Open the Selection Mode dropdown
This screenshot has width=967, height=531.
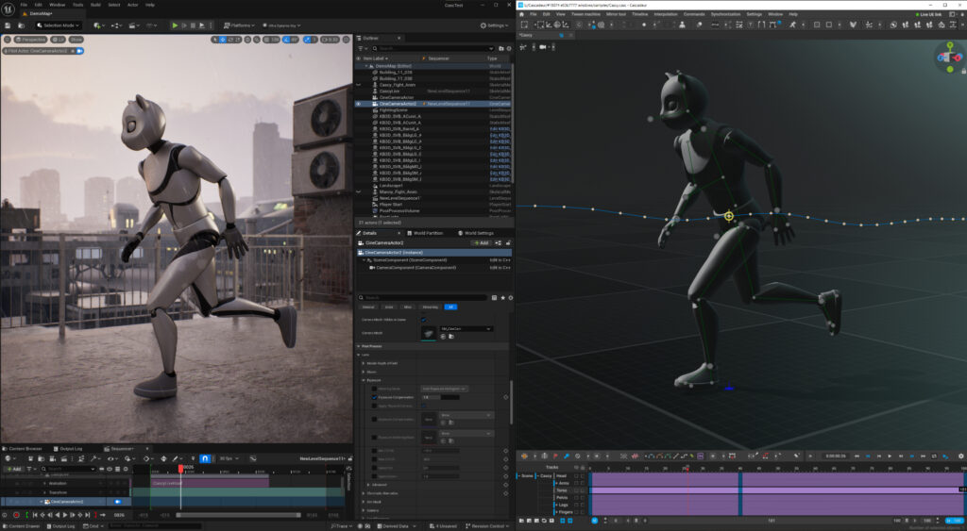pos(60,25)
